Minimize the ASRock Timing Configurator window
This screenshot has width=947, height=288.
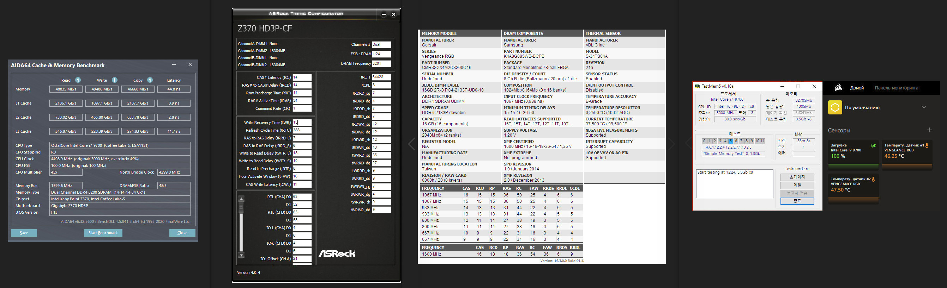(x=384, y=14)
